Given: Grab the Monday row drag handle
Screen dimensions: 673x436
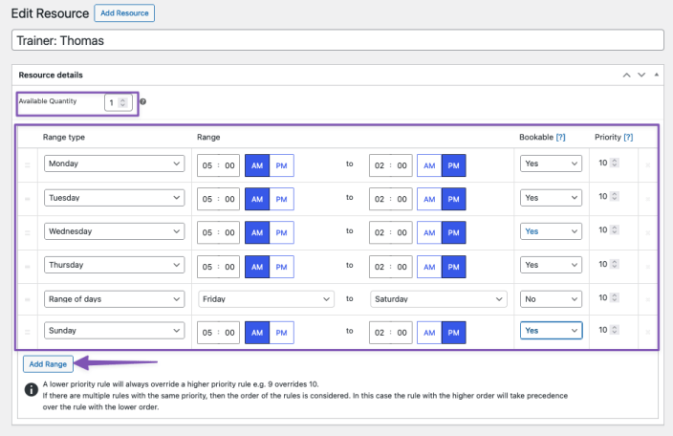Looking at the screenshot, I should pyautogui.click(x=28, y=165).
